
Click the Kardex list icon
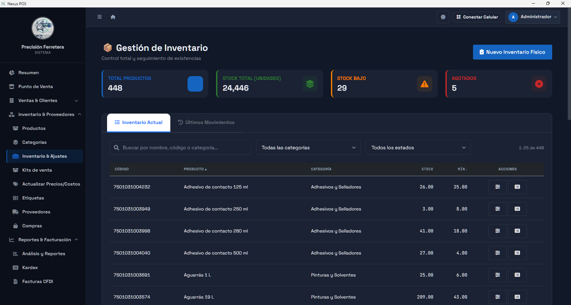click(x=15, y=267)
